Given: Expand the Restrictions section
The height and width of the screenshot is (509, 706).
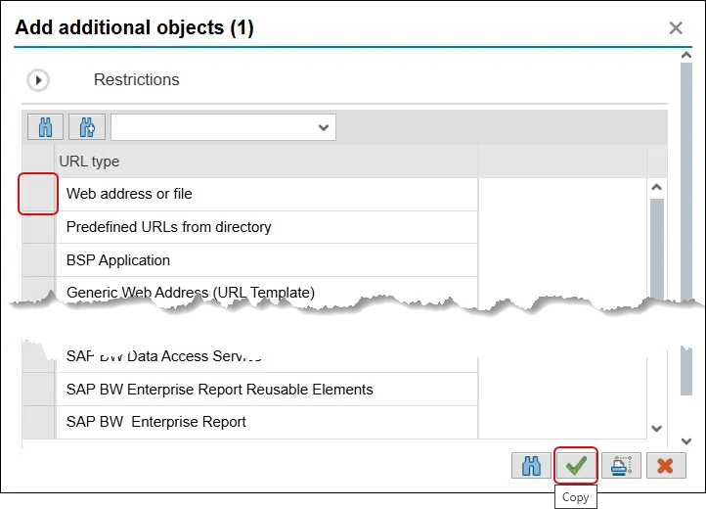Looking at the screenshot, I should click(37, 80).
